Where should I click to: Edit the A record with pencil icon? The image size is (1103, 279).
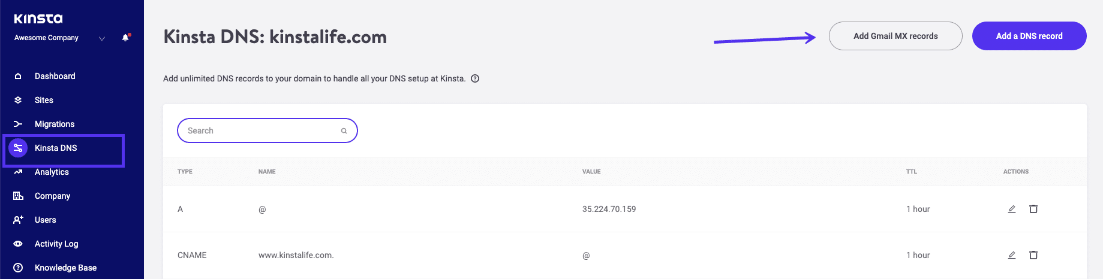click(x=1012, y=209)
